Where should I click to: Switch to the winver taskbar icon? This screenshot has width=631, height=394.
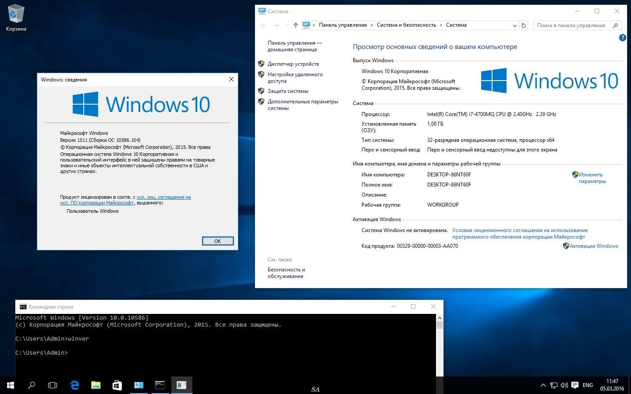coord(181,385)
